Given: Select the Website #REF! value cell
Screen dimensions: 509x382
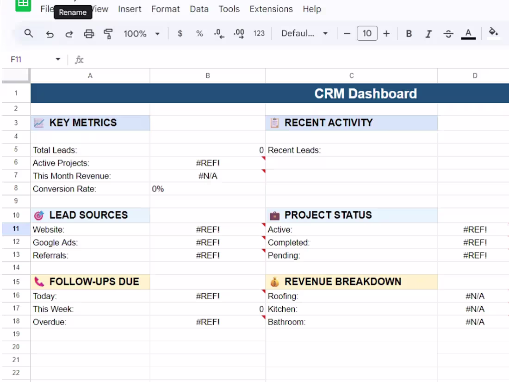Looking at the screenshot, I should pyautogui.click(x=208, y=229).
